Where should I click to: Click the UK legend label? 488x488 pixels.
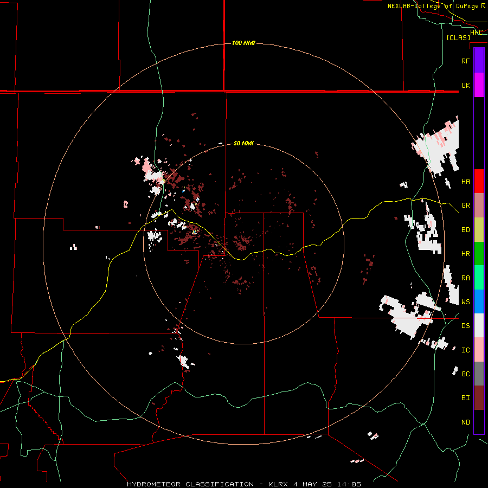coord(465,85)
